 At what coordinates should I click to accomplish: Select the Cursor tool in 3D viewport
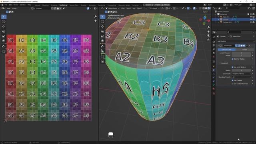click(102, 21)
